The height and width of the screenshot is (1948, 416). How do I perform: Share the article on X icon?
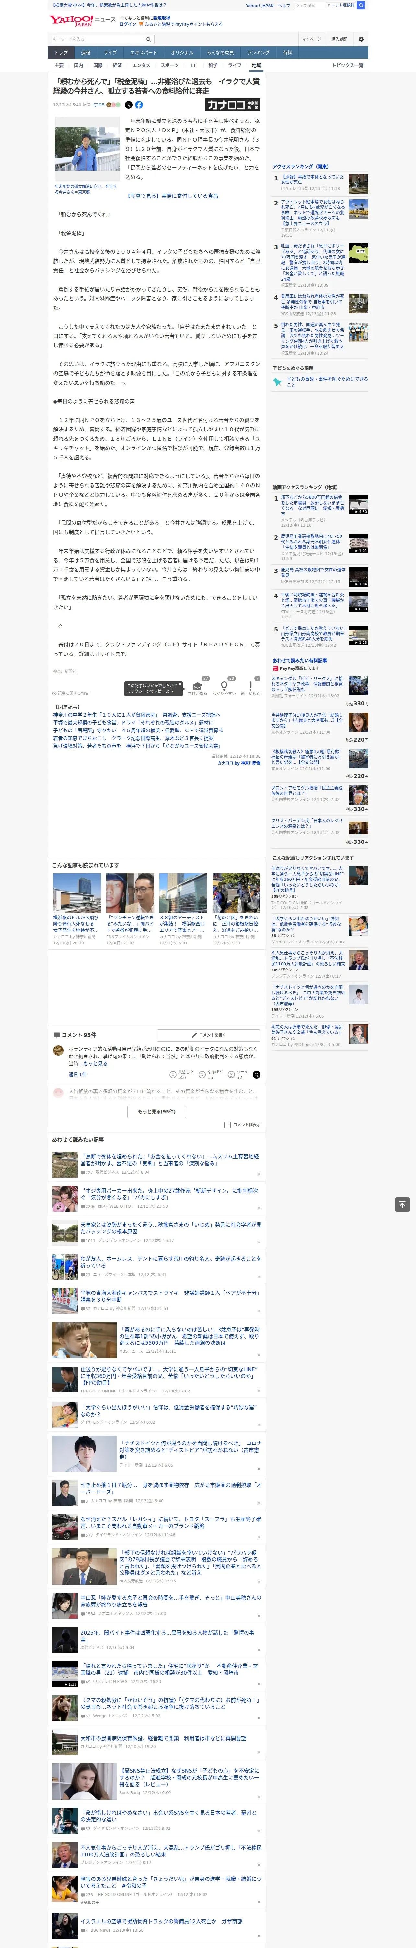tap(128, 105)
